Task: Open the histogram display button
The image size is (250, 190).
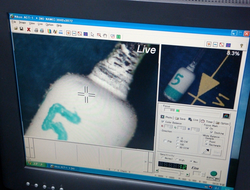Action: 226,116
